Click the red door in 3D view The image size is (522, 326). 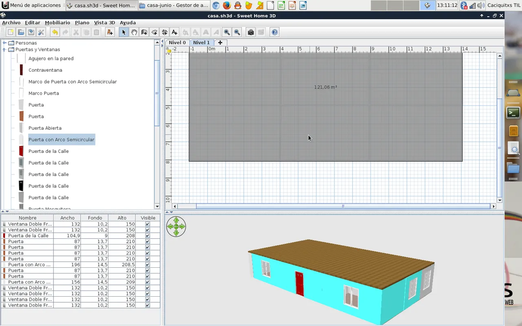(x=300, y=284)
